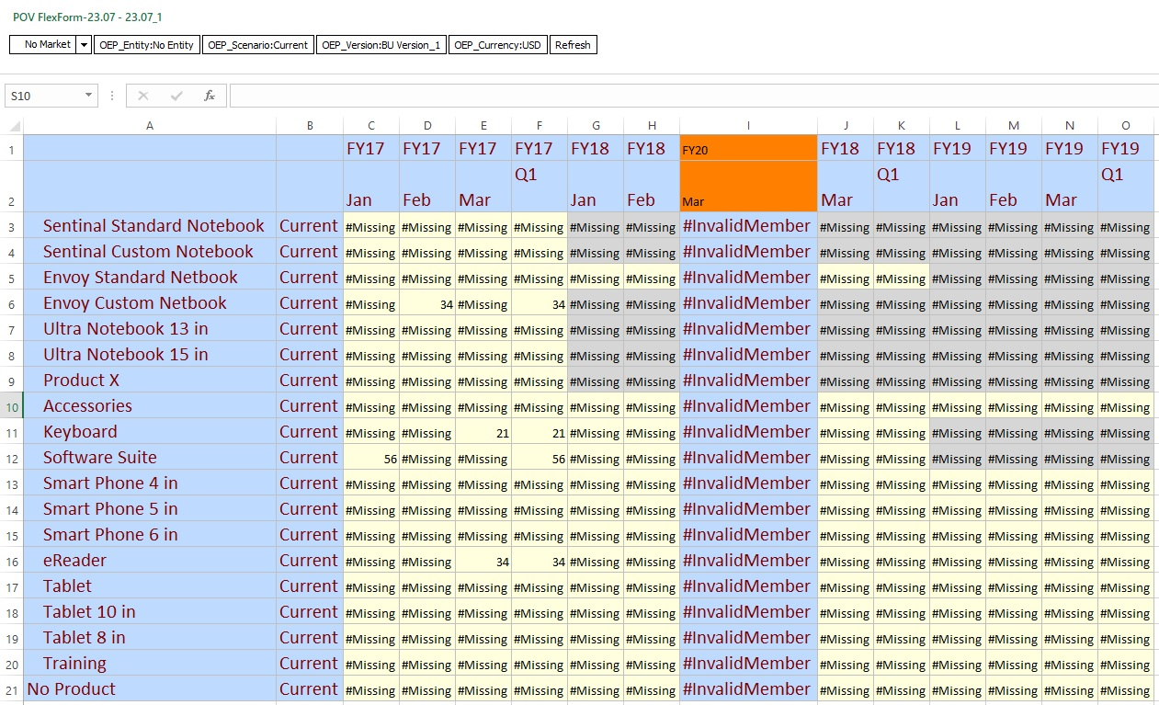Open the vertical ellipsis beside the Name Box
The height and width of the screenshot is (705, 1159).
[x=111, y=95]
